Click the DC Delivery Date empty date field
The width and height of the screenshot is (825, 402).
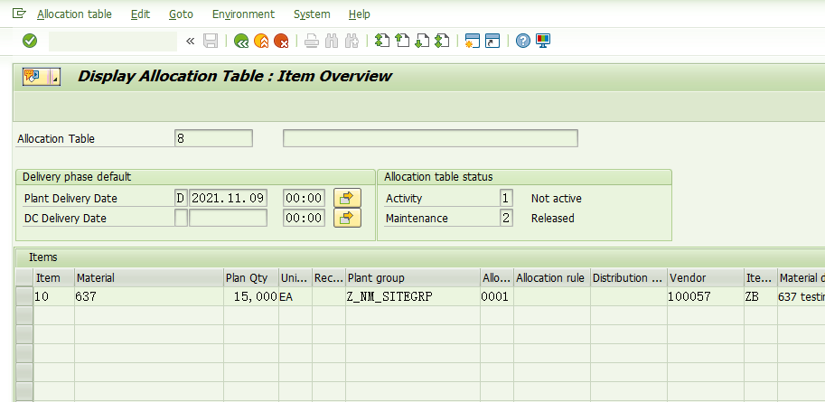click(x=228, y=218)
